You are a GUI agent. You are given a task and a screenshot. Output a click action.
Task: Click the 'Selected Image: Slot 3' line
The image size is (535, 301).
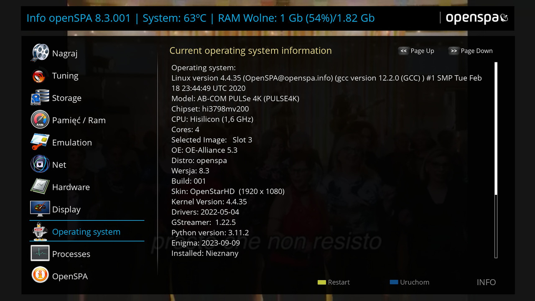point(212,140)
